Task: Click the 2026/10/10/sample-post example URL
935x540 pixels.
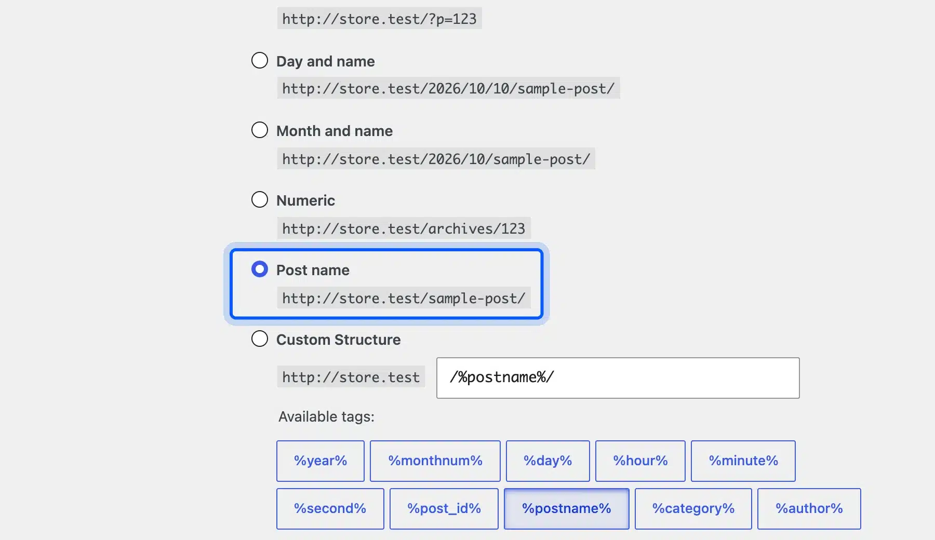Action: [449, 88]
